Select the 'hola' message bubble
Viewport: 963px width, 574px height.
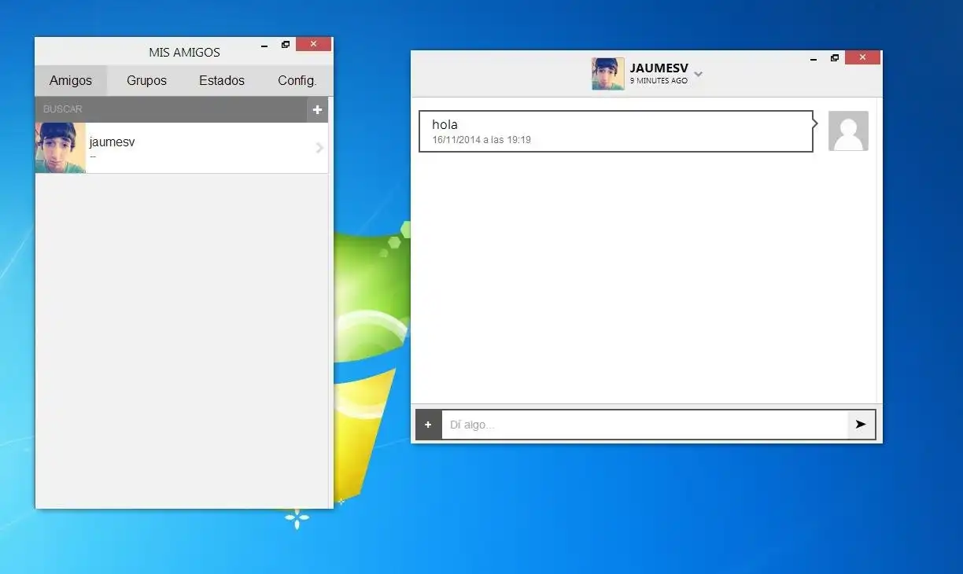[x=616, y=131]
